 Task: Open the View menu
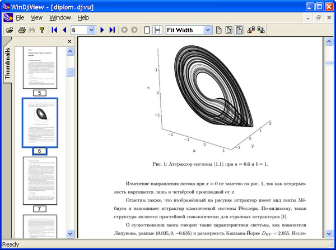(36, 18)
